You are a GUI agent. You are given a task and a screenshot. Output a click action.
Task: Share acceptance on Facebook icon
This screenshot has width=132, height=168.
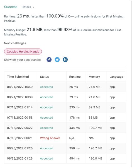[x=49, y=60]
